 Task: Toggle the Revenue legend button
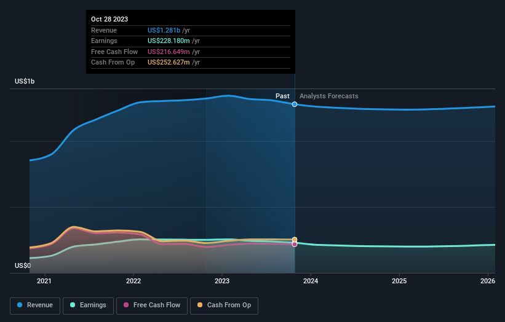pos(35,305)
